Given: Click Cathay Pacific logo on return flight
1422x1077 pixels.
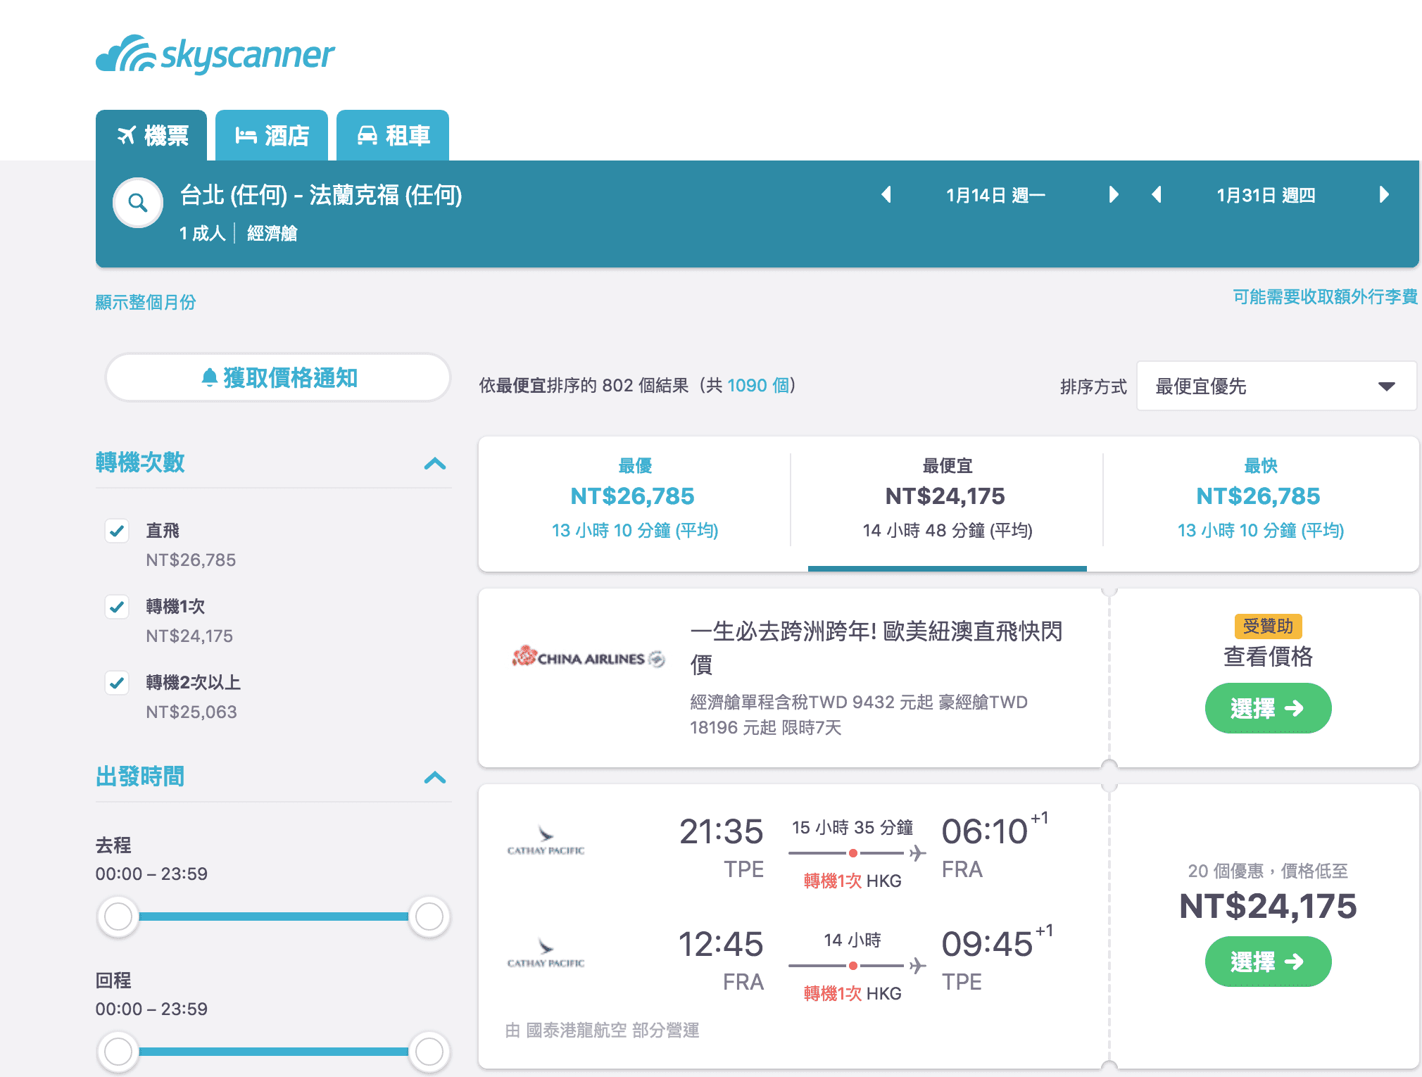Looking at the screenshot, I should pos(546,953).
